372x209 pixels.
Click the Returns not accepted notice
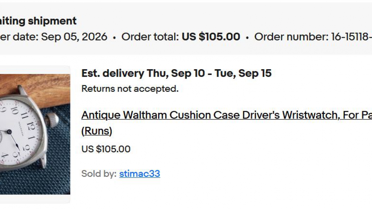click(x=130, y=89)
